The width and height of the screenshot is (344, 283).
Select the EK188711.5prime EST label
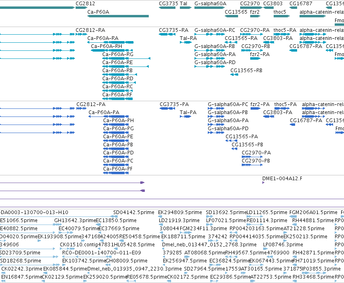click(x=183, y=237)
